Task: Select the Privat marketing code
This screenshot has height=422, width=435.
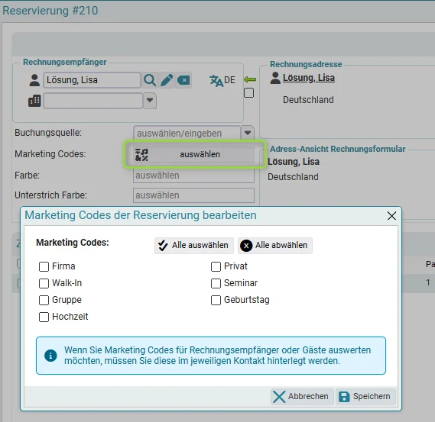Action: [216, 266]
